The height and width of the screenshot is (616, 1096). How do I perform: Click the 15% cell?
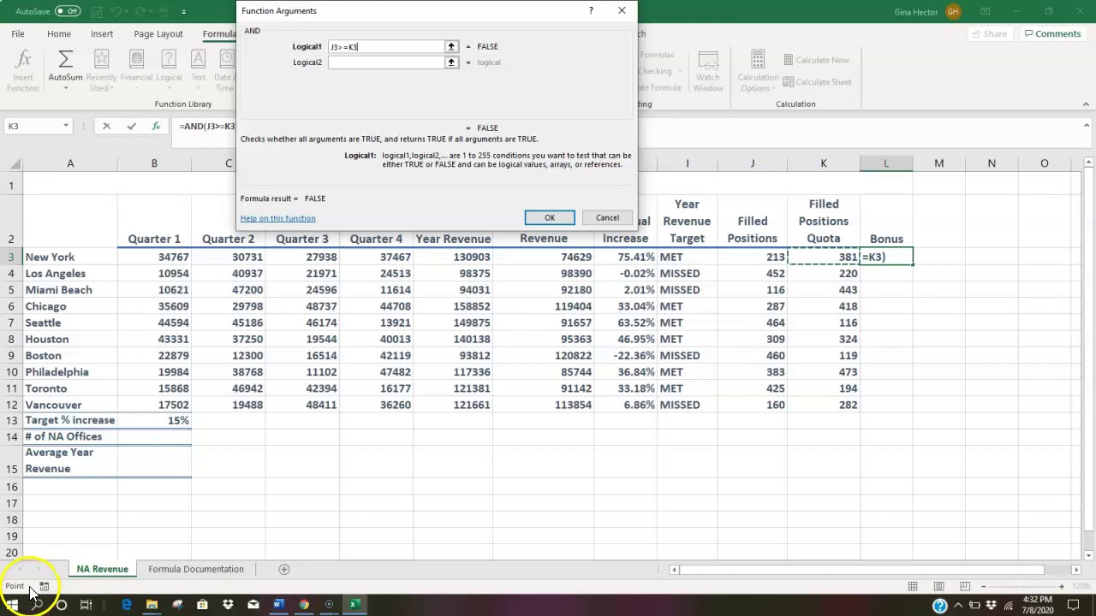tap(154, 420)
